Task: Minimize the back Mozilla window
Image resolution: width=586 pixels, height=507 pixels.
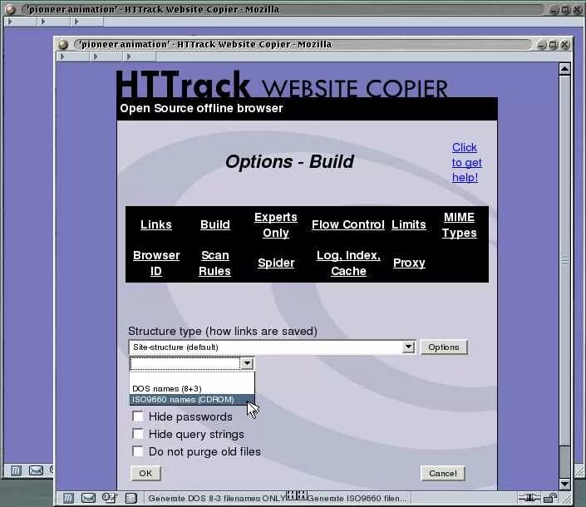Action: (x=554, y=10)
